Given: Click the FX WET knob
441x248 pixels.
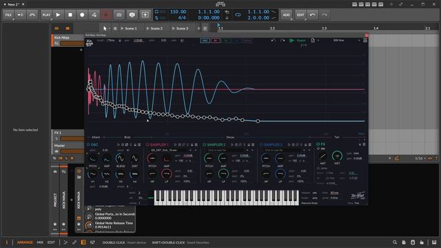Looking at the screenshot, I should point(337,156).
